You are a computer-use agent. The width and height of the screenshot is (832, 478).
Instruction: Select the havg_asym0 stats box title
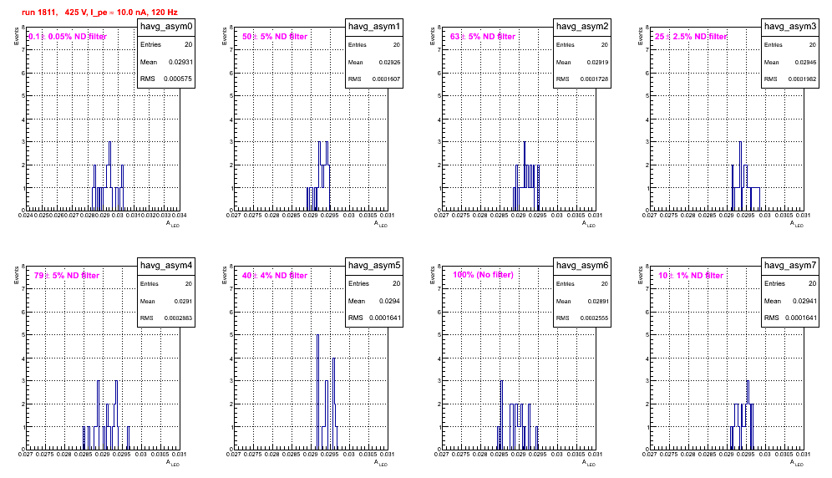tap(166, 27)
